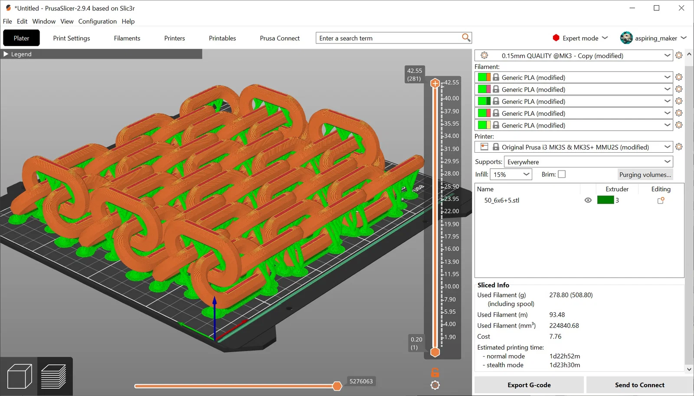Switch to the Plater tab

21,38
